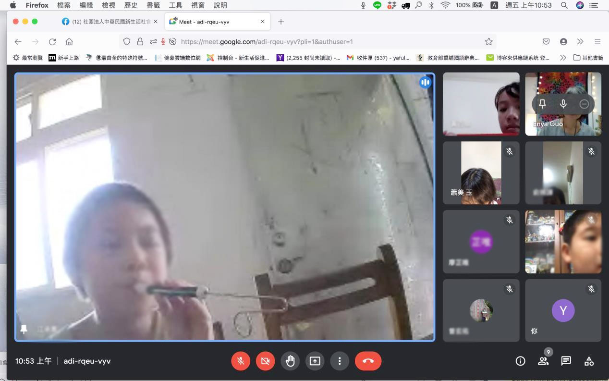609x381 pixels.
Task: Open the activities shapes icon
Action: click(589, 361)
